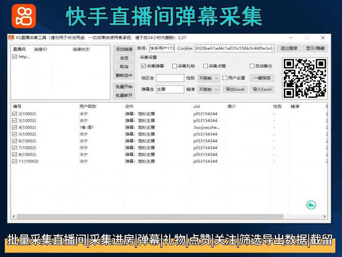Image resolution: width=342 pixels, height=257 pixels.
Task: Click the uid column header
Action: 196,107
